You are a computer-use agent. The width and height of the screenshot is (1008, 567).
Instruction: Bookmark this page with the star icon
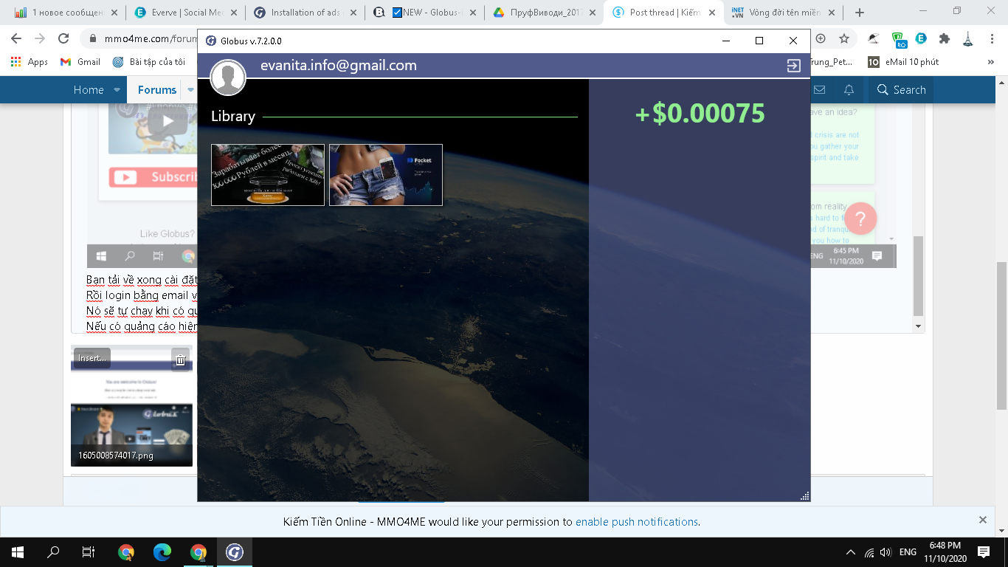[x=844, y=38]
